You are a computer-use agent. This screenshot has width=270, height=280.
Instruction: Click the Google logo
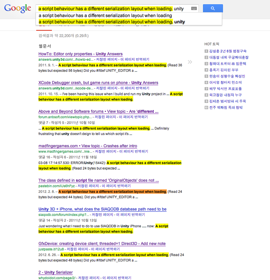pos(18,8)
